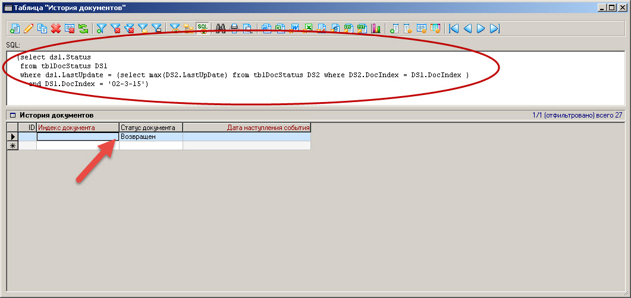Open the bar chart icon

click(x=375, y=28)
